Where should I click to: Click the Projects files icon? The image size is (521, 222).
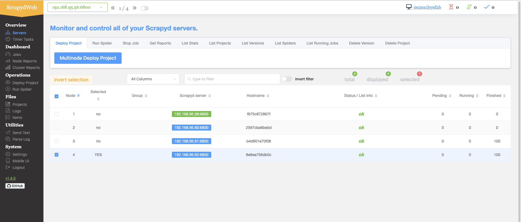[8, 104]
